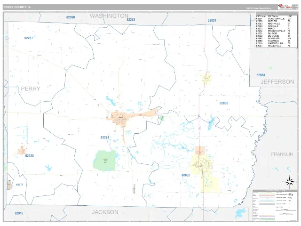Click the WASHINGTON county label
The width and height of the screenshot is (301, 226).
pos(109,16)
